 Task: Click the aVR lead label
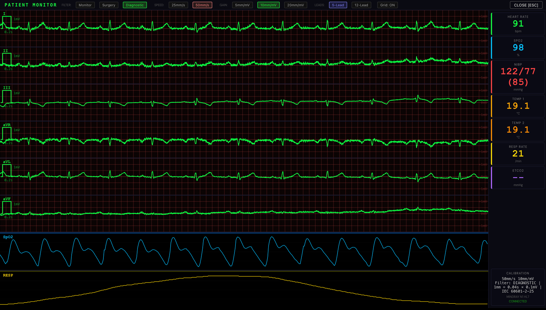7,125
